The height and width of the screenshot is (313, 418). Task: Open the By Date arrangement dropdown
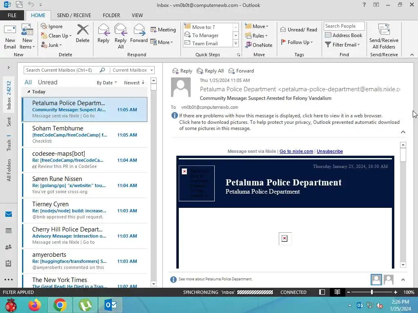(x=107, y=83)
